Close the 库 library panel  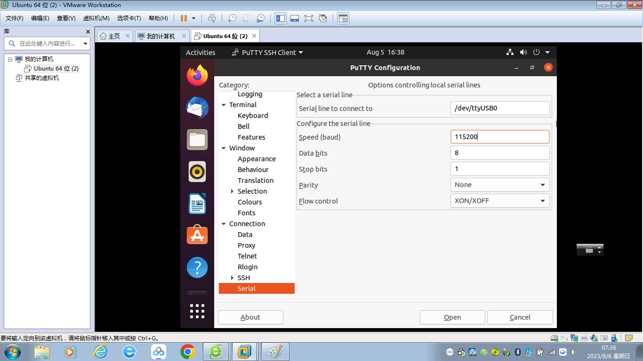coord(88,31)
